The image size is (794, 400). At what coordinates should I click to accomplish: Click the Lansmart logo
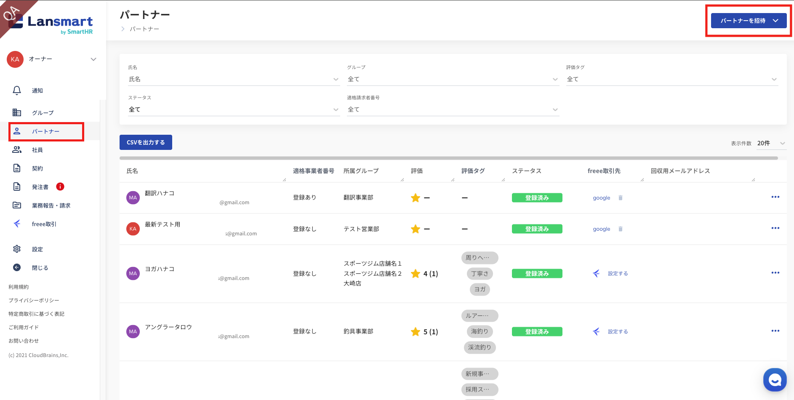tap(51, 24)
